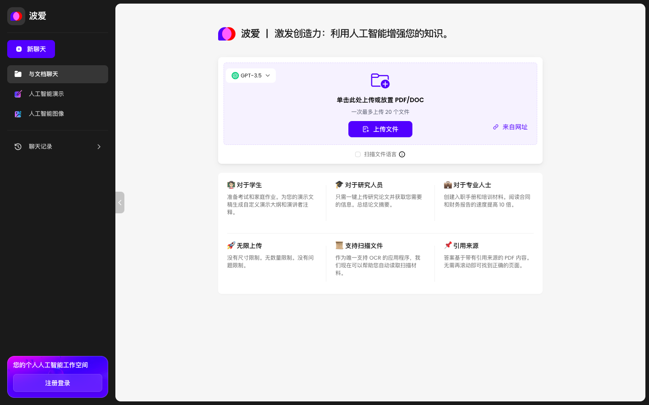649x405 pixels.
Task: Click the 注册登录 button
Action: [58, 383]
